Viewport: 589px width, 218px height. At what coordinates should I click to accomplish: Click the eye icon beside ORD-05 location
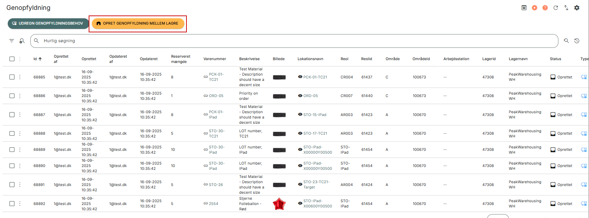coord(300,96)
